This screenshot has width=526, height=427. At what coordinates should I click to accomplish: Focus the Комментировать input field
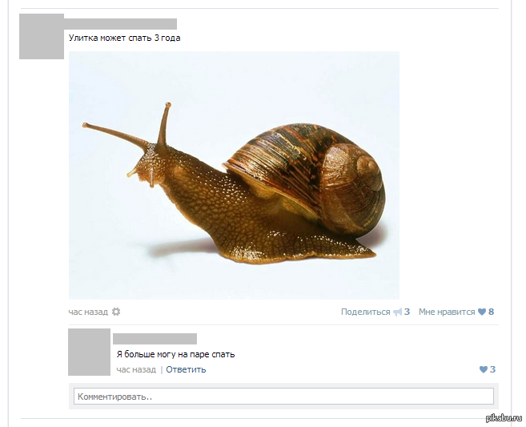pyautogui.click(x=283, y=397)
